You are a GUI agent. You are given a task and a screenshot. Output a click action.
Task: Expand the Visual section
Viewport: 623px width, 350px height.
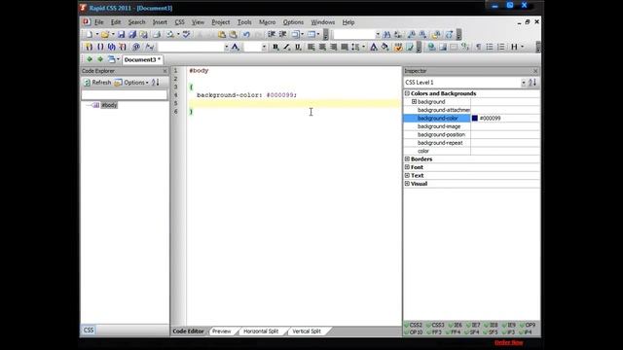pos(407,184)
